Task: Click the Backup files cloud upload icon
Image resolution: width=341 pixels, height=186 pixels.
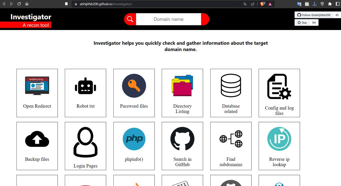Action: click(x=37, y=139)
